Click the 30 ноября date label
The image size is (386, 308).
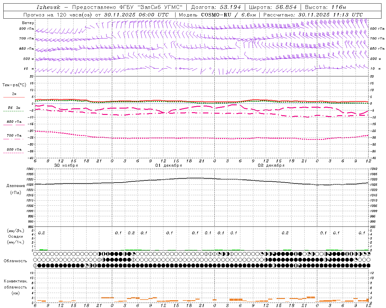[66, 165]
